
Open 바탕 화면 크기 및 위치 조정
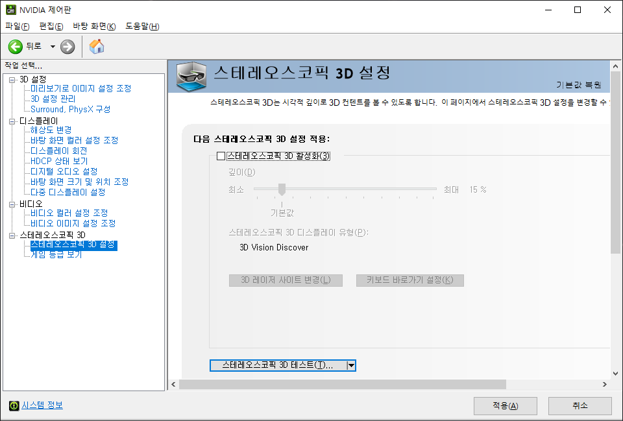[79, 182]
